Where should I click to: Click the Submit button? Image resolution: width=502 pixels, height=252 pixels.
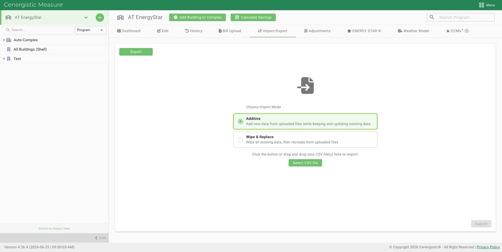tap(481, 224)
